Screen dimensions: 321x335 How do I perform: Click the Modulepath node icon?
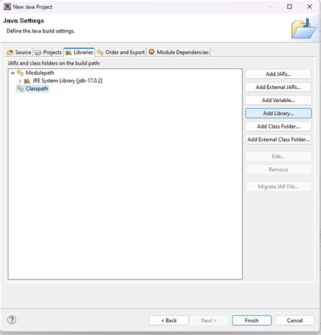coord(20,73)
